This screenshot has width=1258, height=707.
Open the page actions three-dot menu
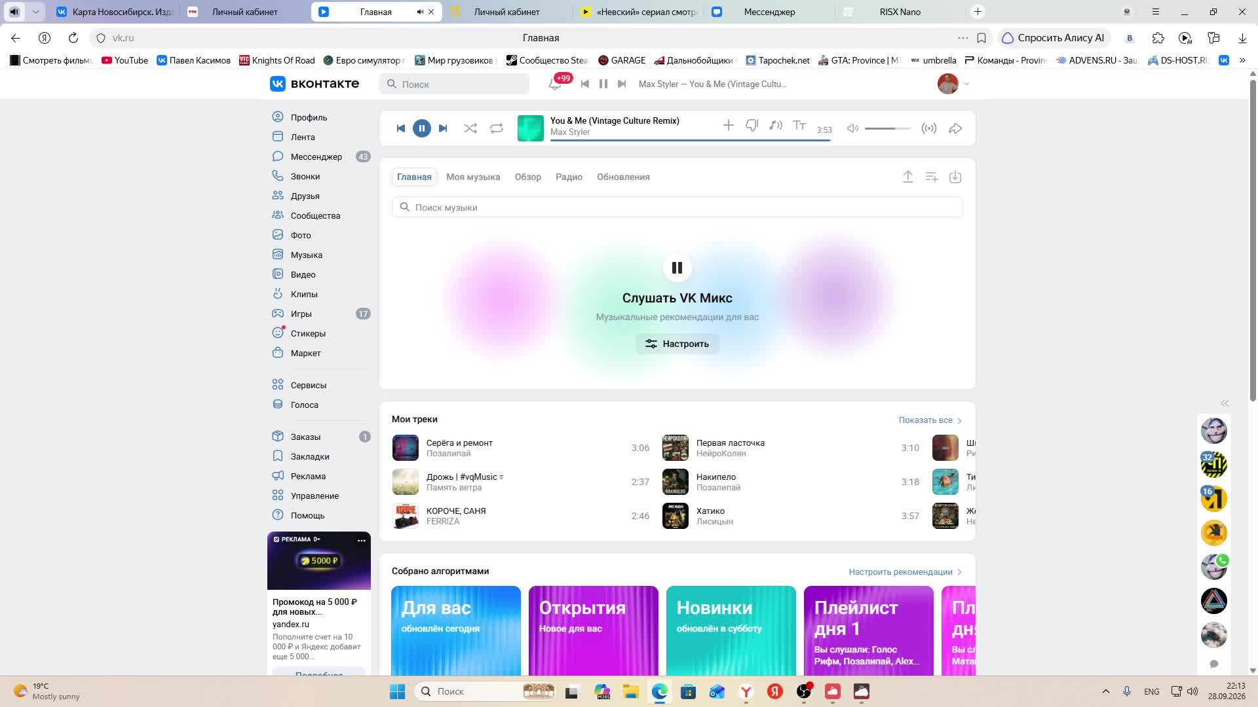point(963,38)
